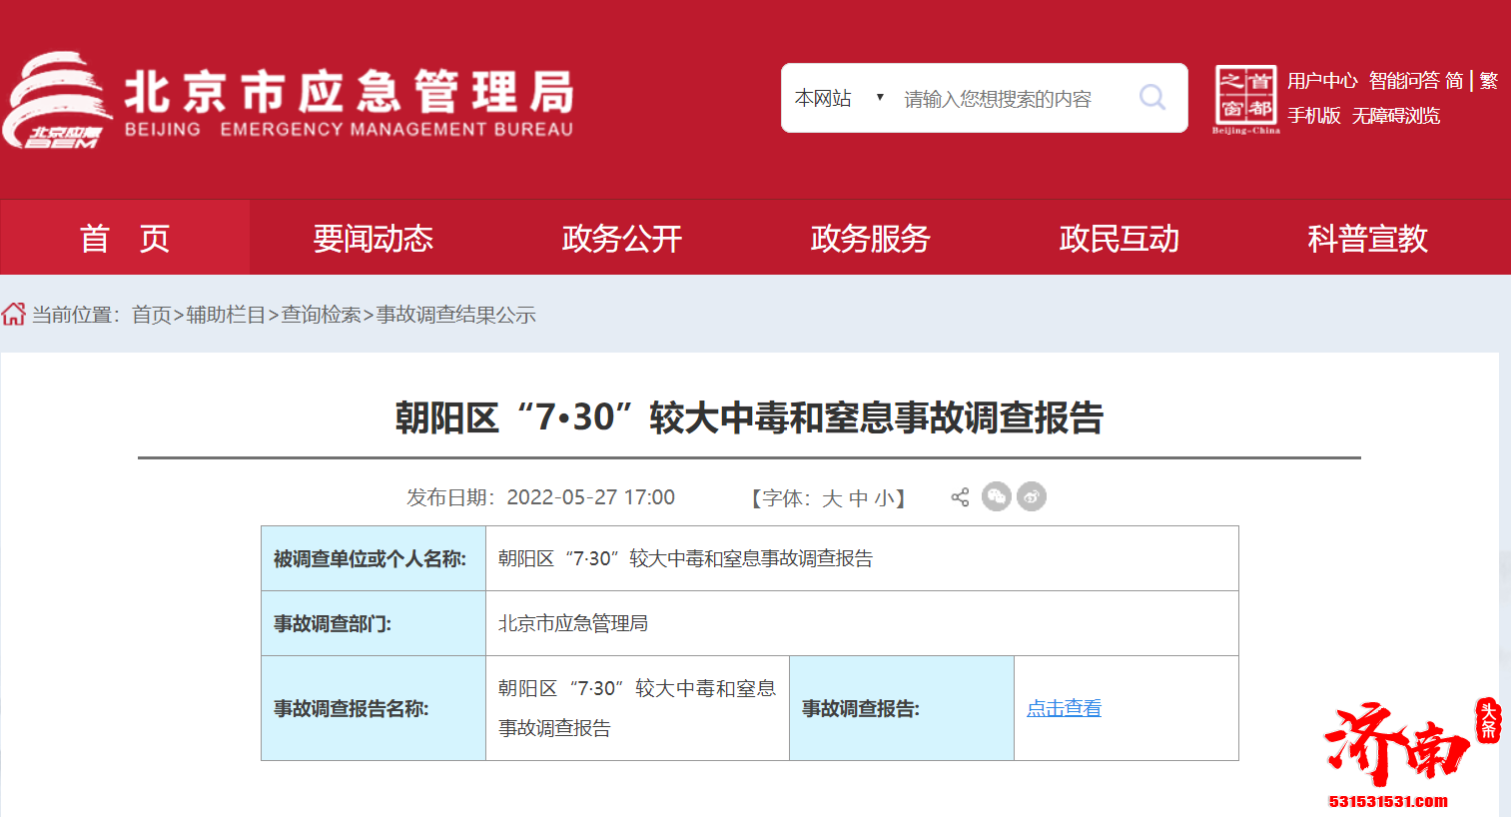Click the home icon in breadcrumb
Image resolution: width=1511 pixels, height=817 pixels.
coord(14,315)
